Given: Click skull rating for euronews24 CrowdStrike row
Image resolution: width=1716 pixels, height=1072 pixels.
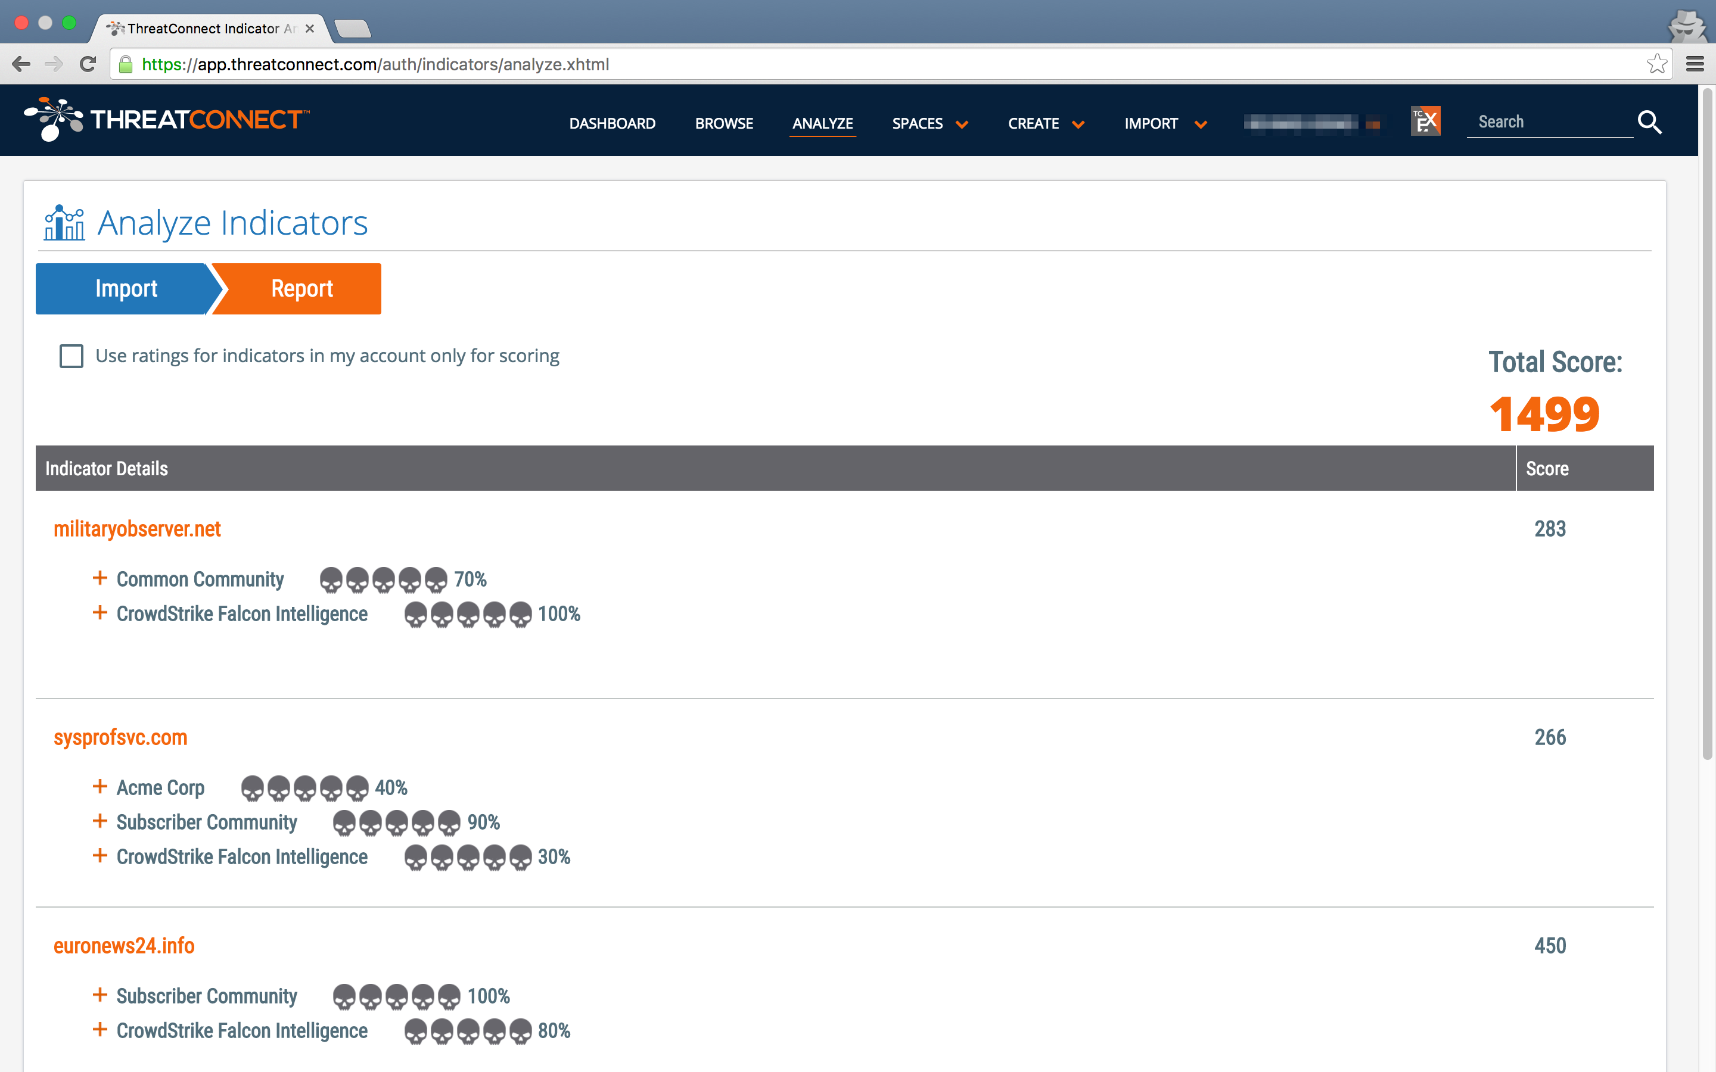Looking at the screenshot, I should click(468, 1032).
